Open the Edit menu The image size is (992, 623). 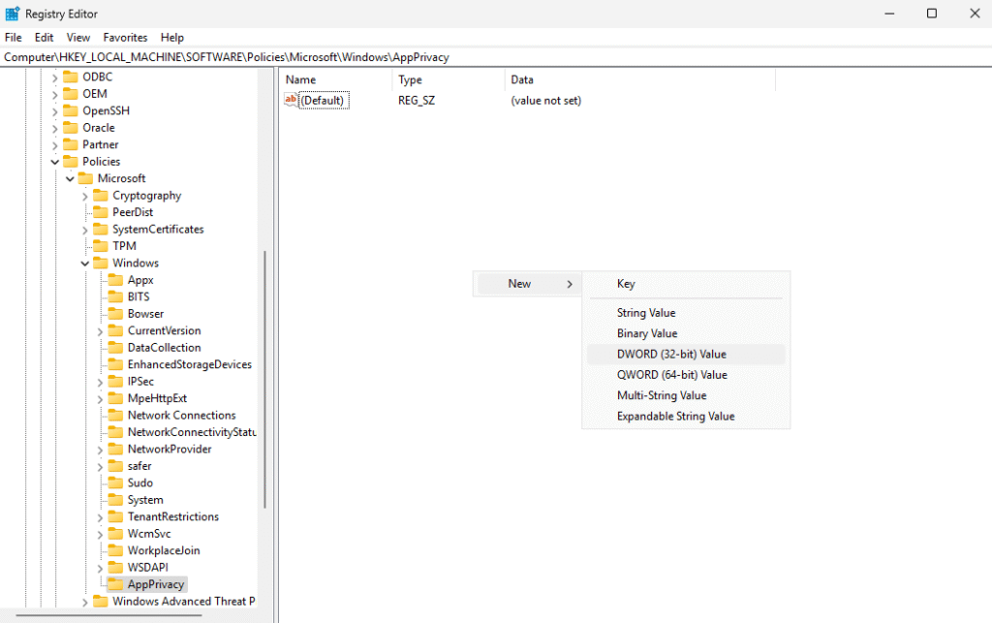(x=44, y=38)
